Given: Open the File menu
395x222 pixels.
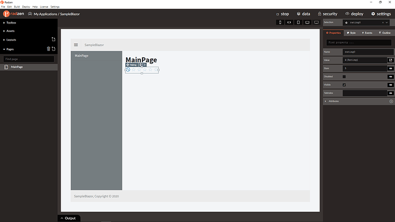Looking at the screenshot, I should tap(3, 7).
